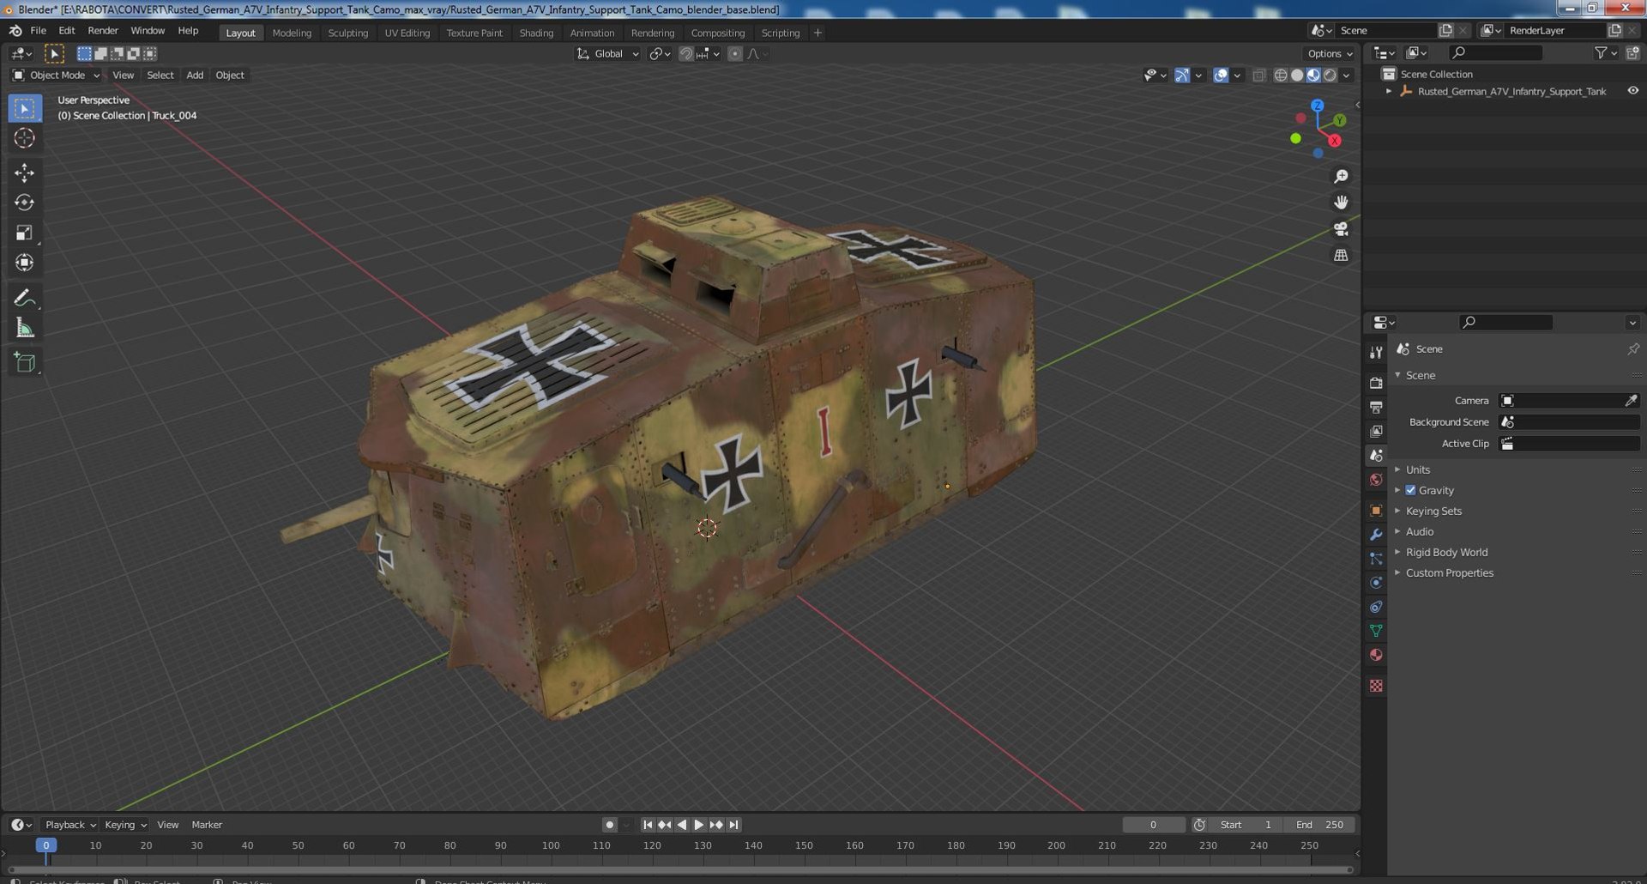Switch to the Shading workspace tab
This screenshot has width=1647, height=884.
coord(536,33)
